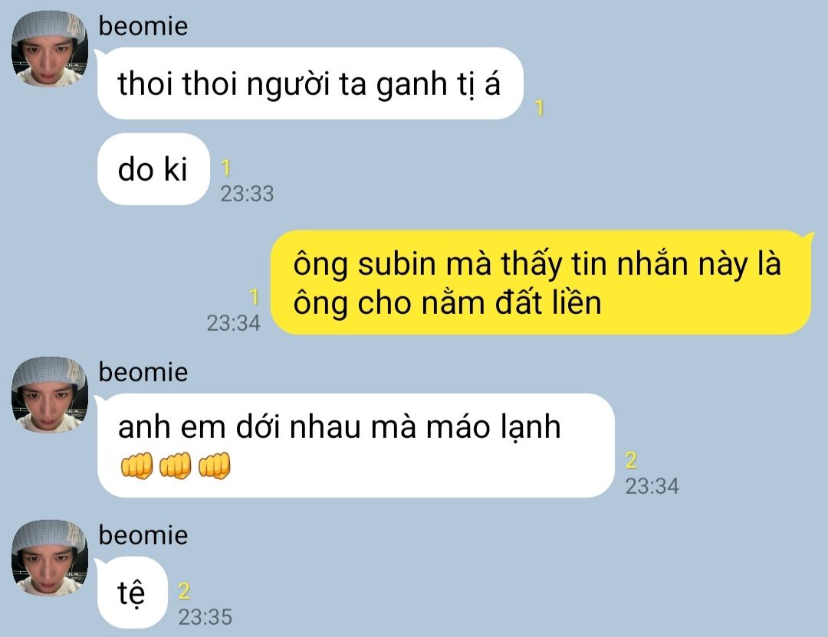Screen dimensions: 828x637
Task: Tap the unread count 2 beside the fist emoji message
Action: point(631,460)
